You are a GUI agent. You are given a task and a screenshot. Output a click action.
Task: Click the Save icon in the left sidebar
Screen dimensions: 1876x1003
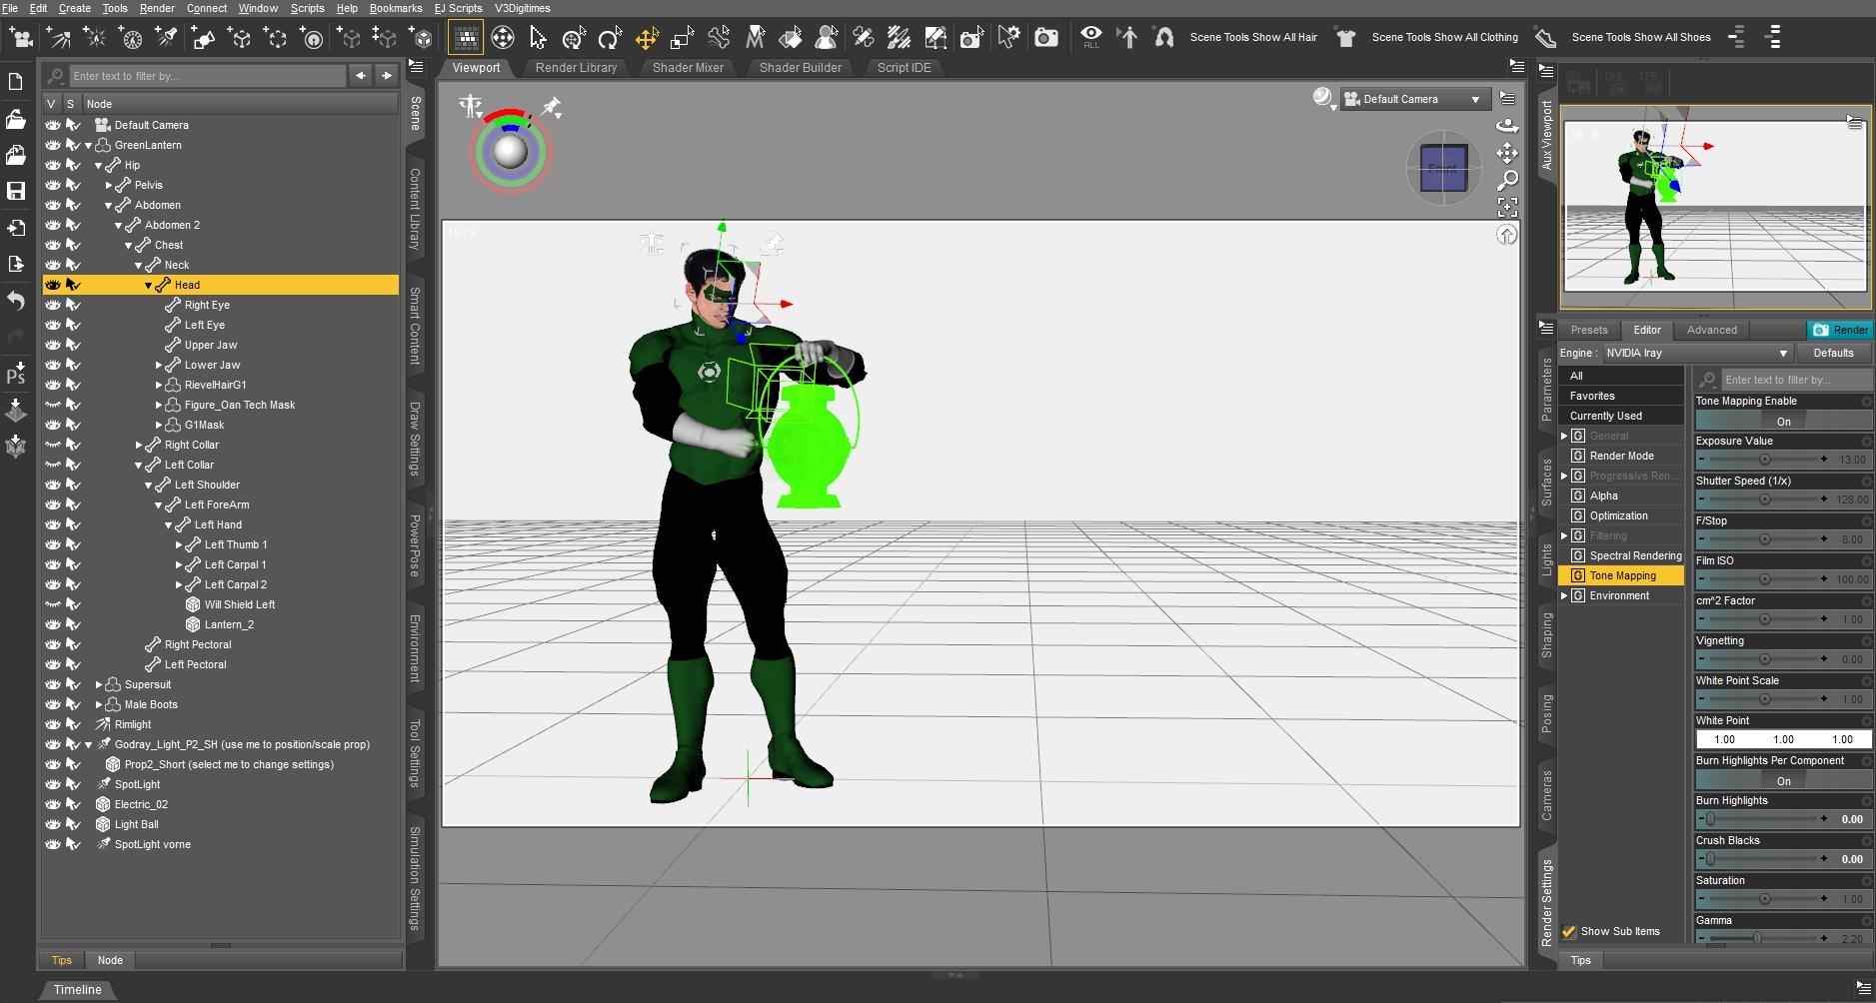pyautogui.click(x=16, y=191)
